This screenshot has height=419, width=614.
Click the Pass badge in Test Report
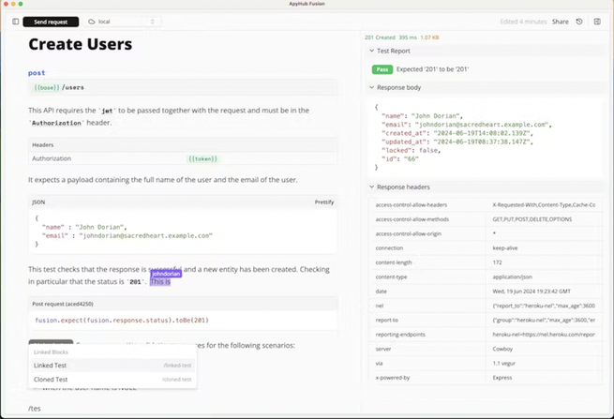tap(382, 69)
